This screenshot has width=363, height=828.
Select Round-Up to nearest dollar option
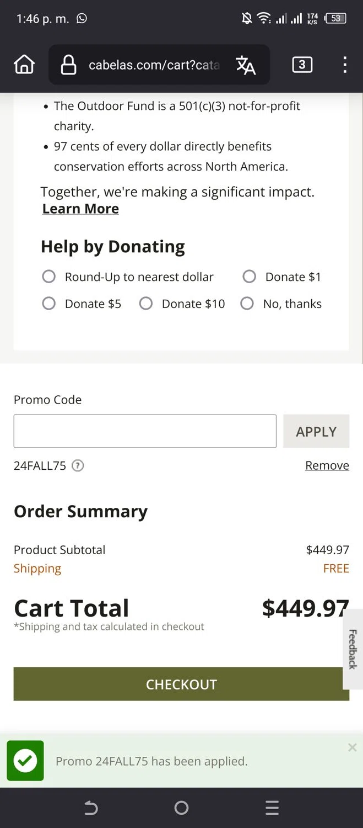click(49, 277)
